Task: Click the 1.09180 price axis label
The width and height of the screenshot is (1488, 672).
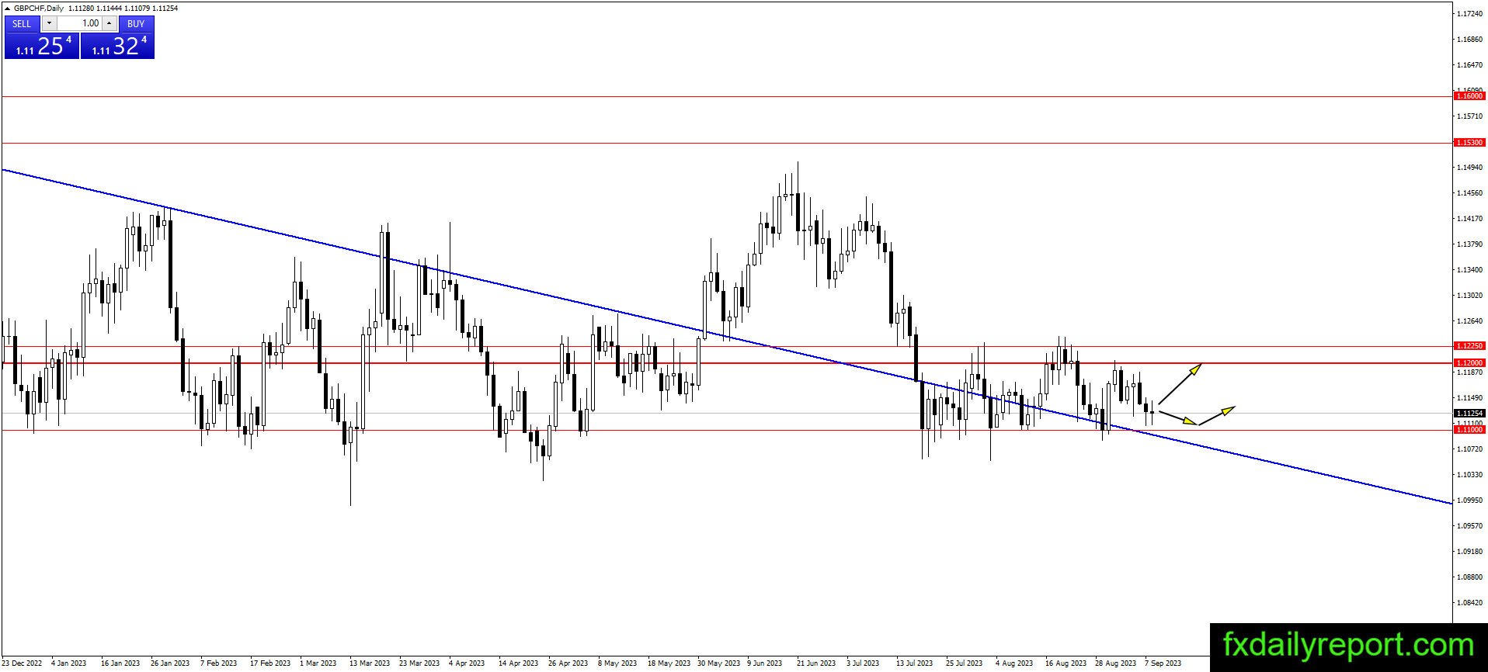Action: pos(1469,552)
